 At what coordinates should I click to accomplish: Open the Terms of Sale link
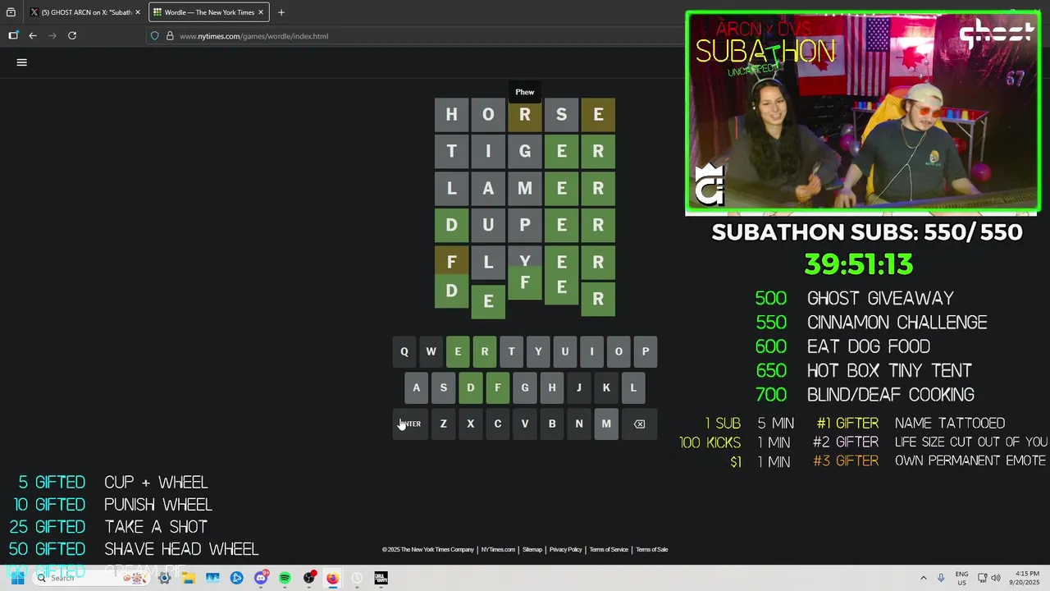tap(652, 550)
